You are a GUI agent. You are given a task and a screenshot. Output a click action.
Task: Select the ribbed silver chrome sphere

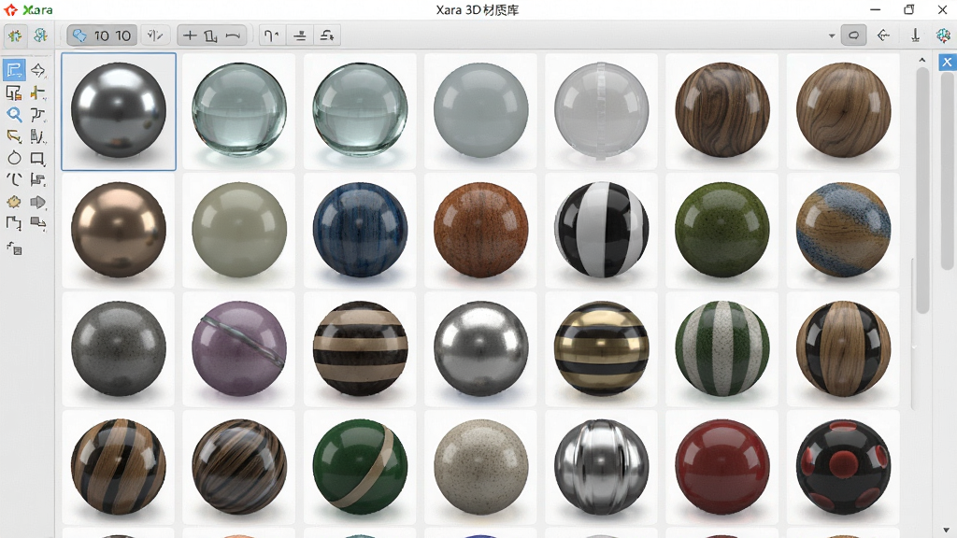(x=601, y=467)
